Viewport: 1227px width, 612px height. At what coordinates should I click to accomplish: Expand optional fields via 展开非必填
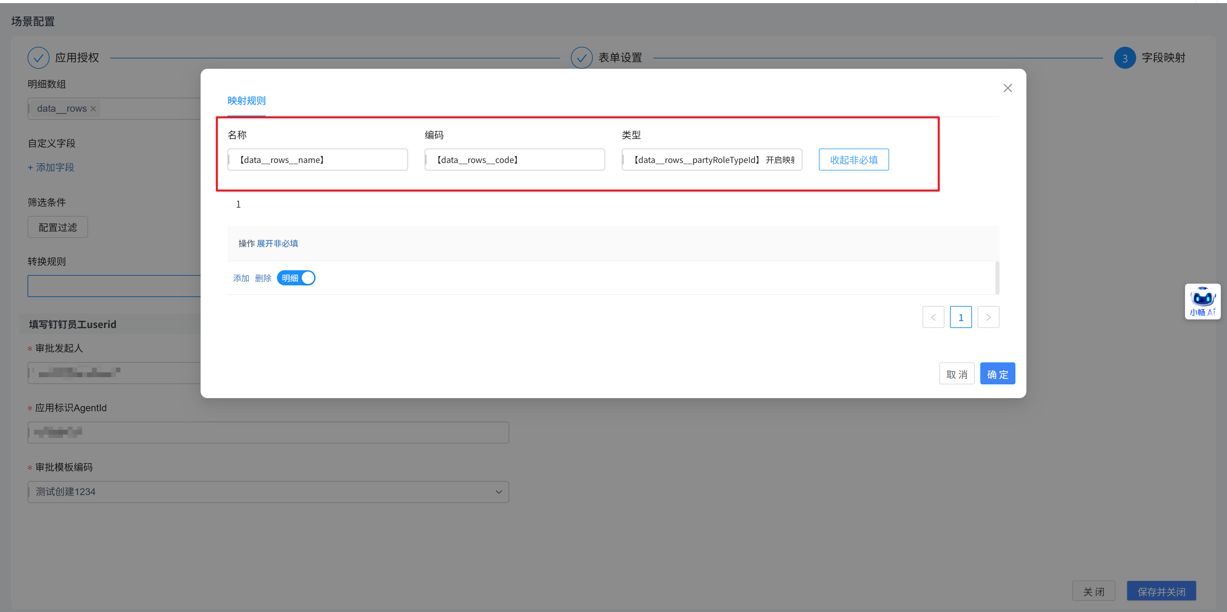277,244
